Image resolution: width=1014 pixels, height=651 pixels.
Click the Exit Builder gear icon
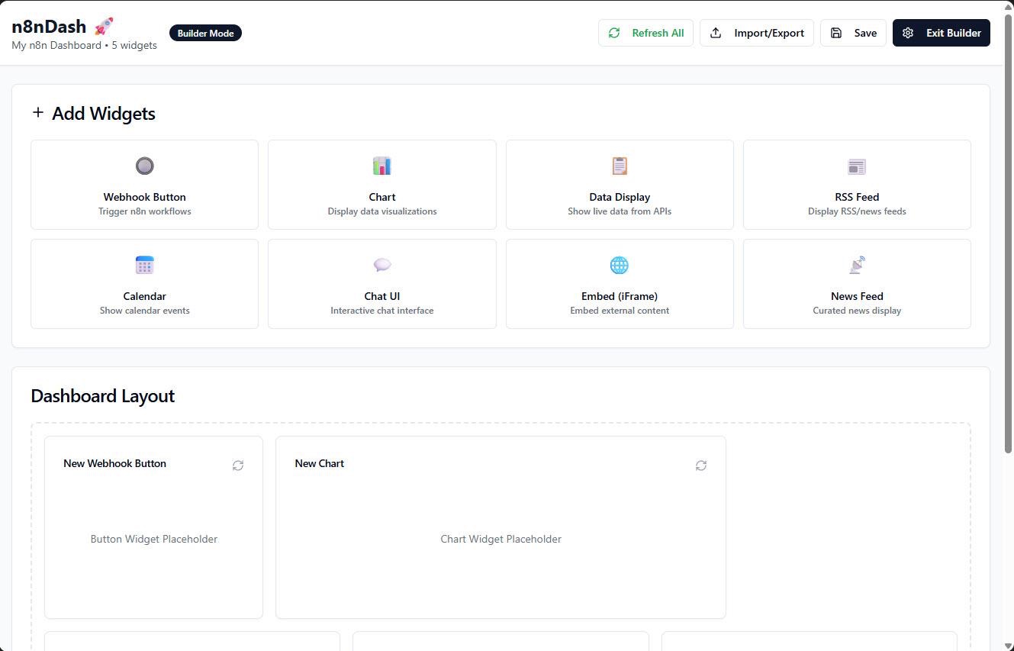(x=907, y=33)
